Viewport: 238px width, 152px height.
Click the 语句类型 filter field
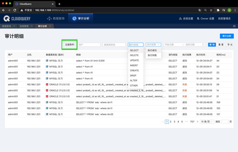(136, 45)
